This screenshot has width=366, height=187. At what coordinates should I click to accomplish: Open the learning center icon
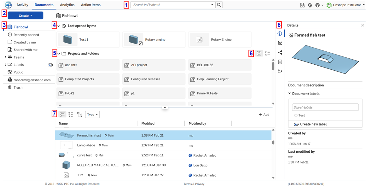pyautogui.click(x=310, y=5)
